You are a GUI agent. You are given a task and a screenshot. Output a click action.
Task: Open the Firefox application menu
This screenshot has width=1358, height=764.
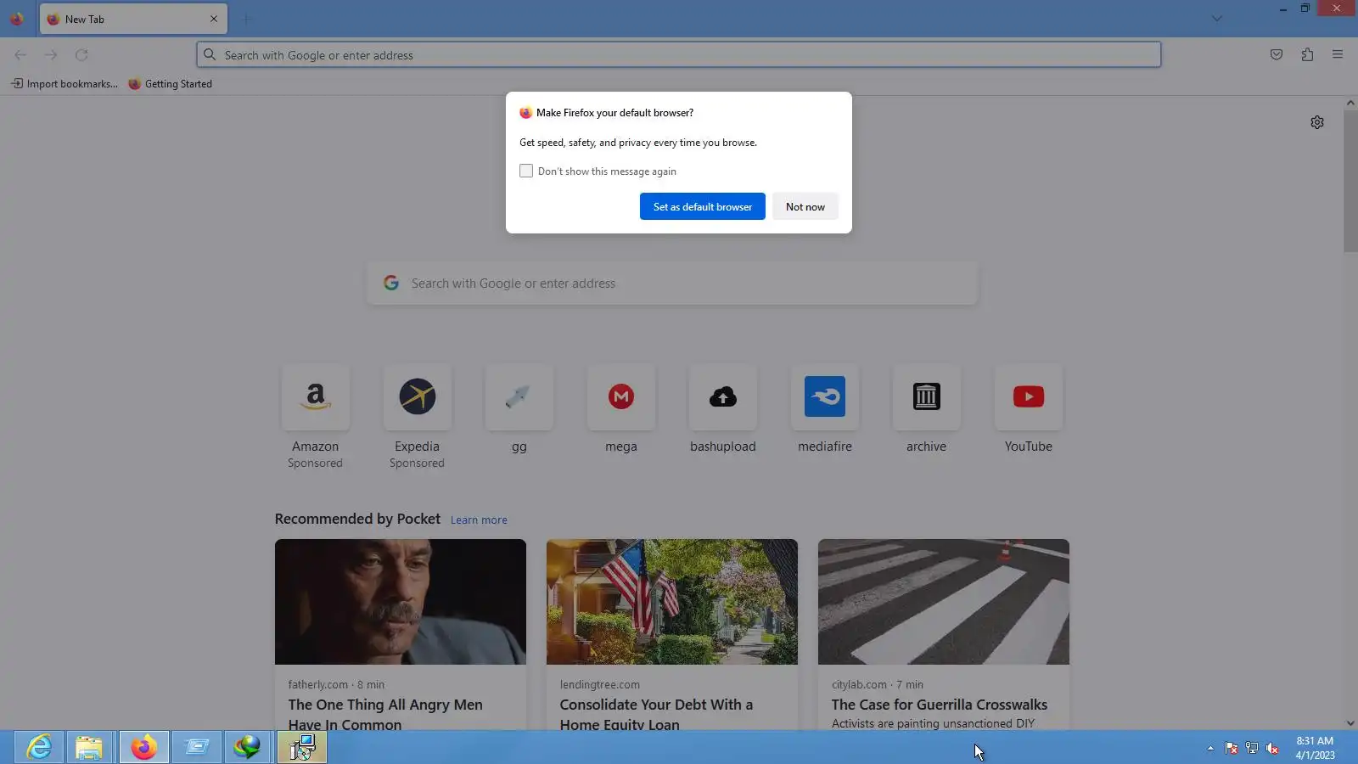pos(1338,55)
